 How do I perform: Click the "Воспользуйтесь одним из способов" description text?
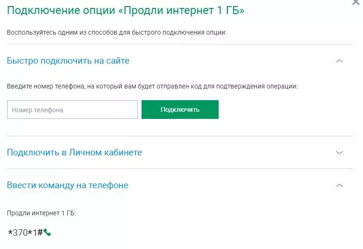[x=117, y=32]
